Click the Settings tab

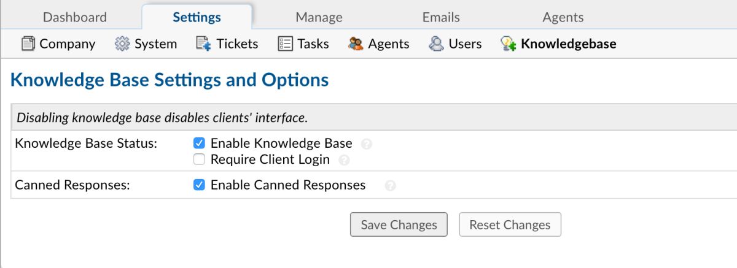point(197,17)
